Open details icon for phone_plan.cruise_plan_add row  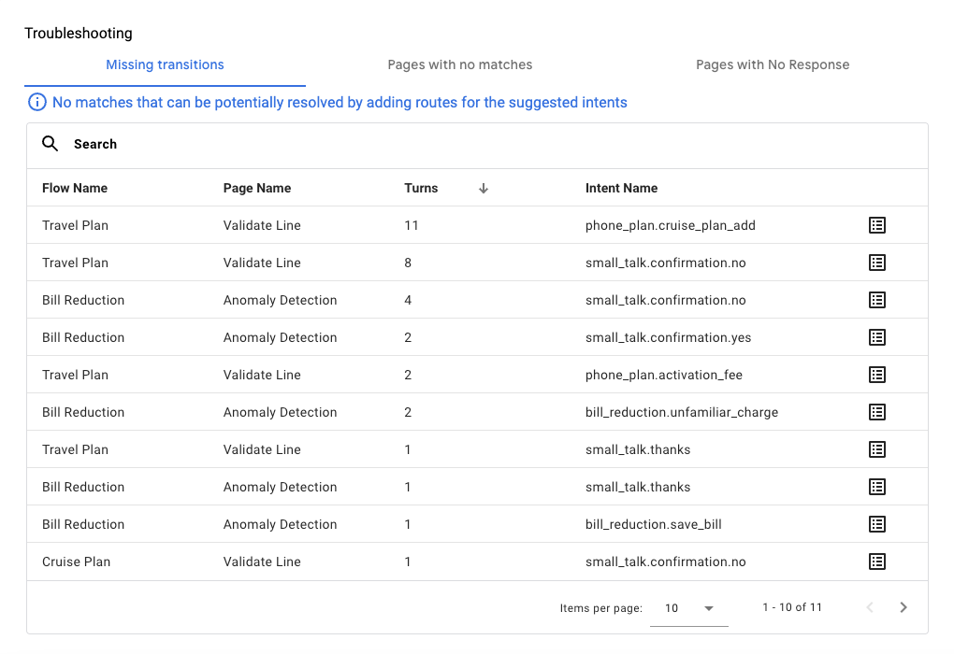point(876,225)
